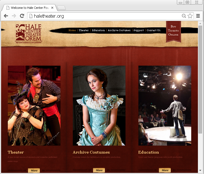
Task: Click the address bar showing haletheater.org
Action: click(x=105, y=16)
